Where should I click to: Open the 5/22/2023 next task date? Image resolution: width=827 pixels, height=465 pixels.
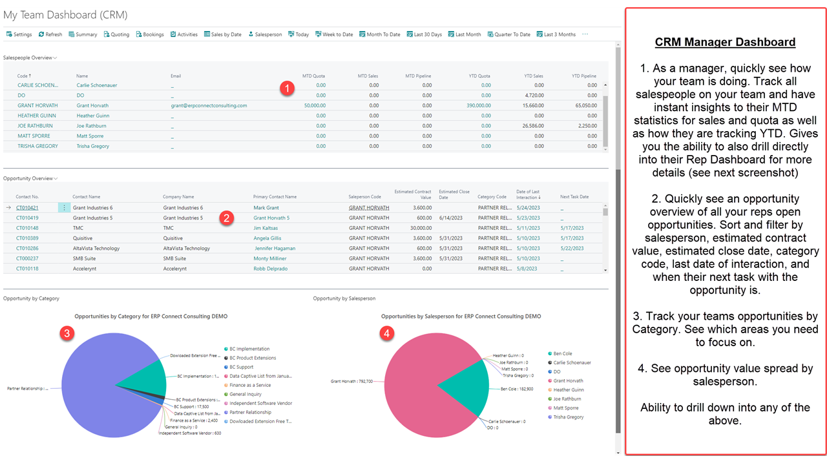click(x=572, y=248)
